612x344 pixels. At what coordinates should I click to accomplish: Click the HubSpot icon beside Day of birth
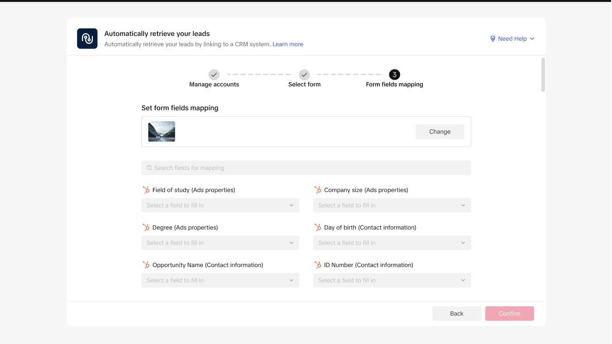[x=318, y=228]
